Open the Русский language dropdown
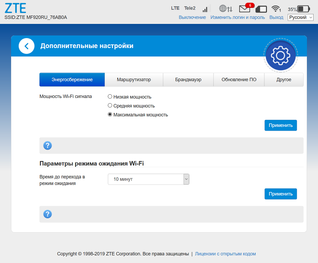Screen dimensions: 318x263 300,18
